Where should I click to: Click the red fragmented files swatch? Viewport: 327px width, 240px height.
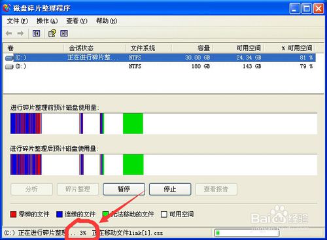[x=13, y=214]
